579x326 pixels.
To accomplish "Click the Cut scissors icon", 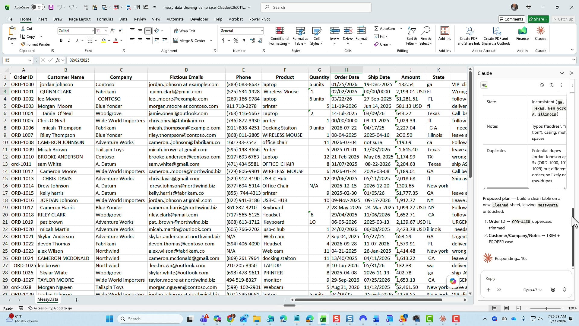I will coord(23,28).
